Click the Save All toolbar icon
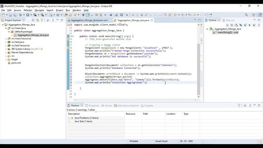Screen dimensions: 263x148 coord(15,15)
